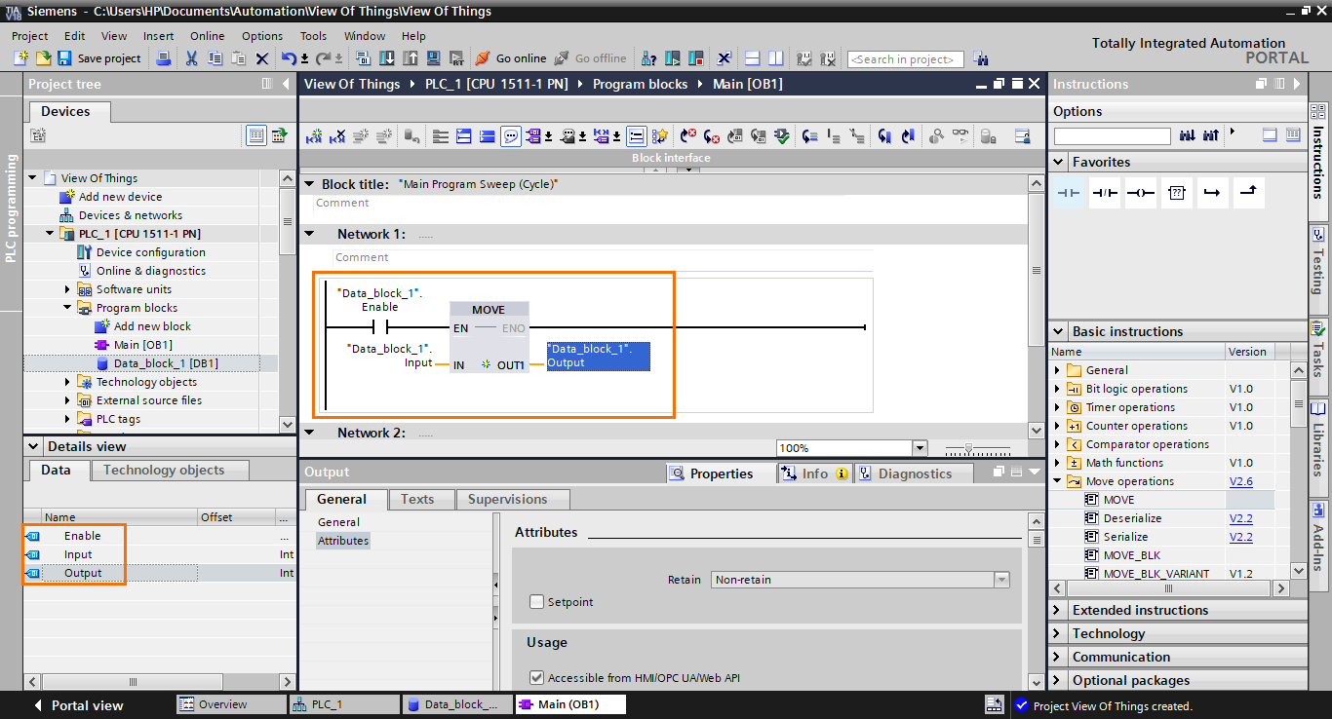Select the assignment coil favorite
Viewport: 1332px width, 719px height.
[1141, 193]
